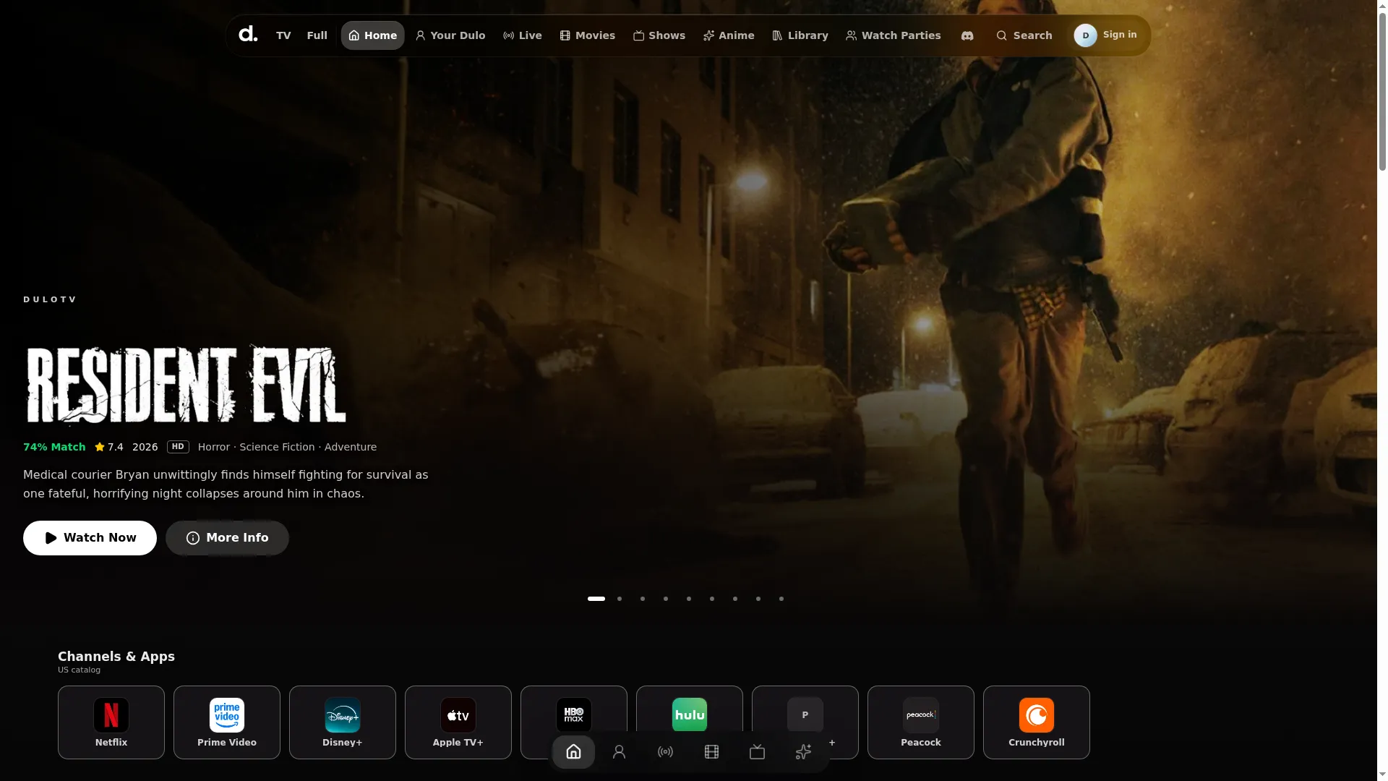
Task: Tap the person icon in the bottom dock
Action: pyautogui.click(x=619, y=752)
